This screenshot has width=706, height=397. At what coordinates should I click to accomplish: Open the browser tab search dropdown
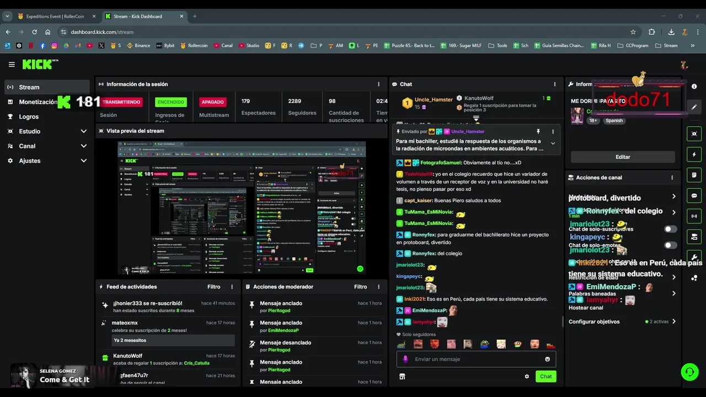[7, 17]
